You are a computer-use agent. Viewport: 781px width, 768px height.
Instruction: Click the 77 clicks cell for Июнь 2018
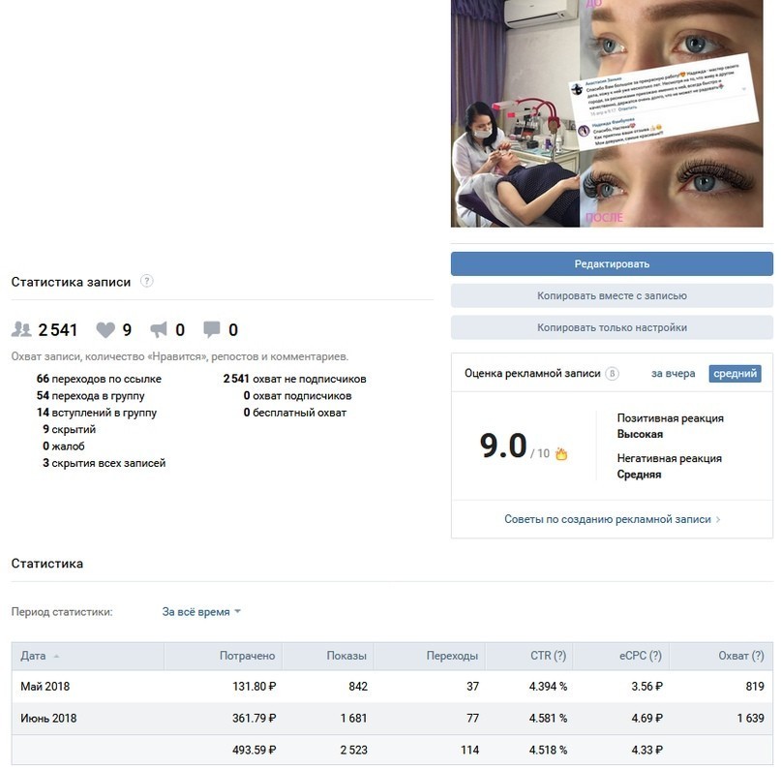(x=472, y=719)
